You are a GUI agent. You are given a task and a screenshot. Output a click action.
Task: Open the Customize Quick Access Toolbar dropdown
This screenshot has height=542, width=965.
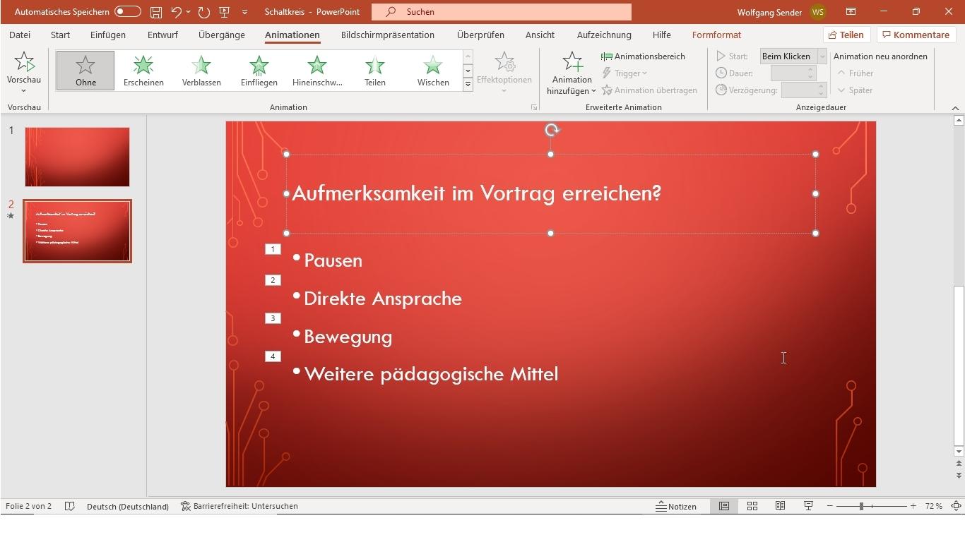pyautogui.click(x=244, y=12)
